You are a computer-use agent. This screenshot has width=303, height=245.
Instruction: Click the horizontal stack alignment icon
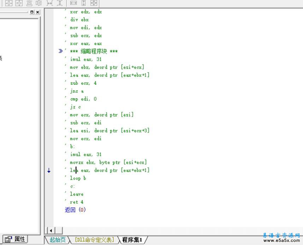39,3
